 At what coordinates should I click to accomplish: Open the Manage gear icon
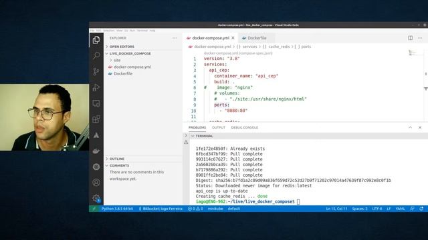(96, 198)
